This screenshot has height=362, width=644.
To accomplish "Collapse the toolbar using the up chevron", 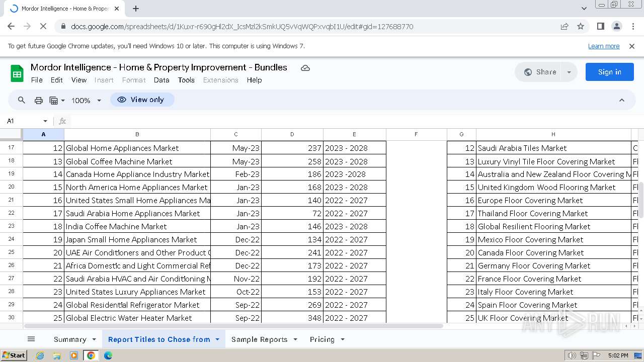I will [622, 100].
